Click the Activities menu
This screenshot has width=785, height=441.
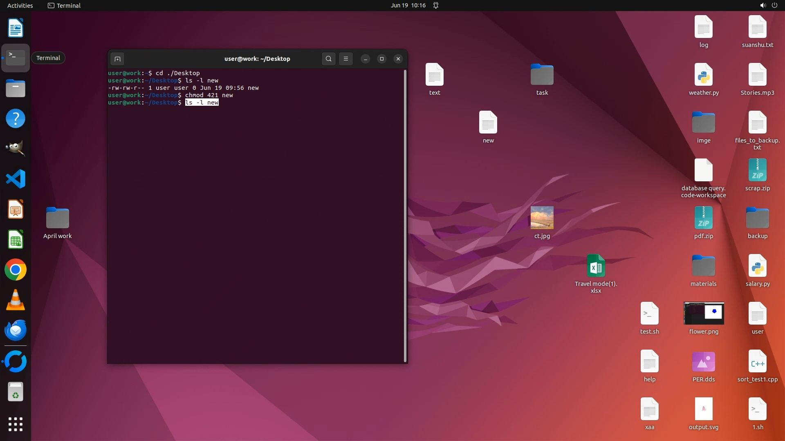[x=20, y=5]
